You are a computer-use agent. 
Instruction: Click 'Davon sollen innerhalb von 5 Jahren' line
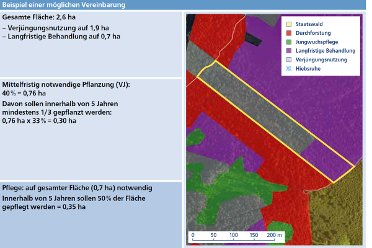point(60,104)
